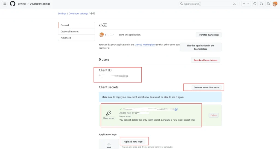Open the command palette icon
The height and width of the screenshot is (149, 280).
pos(234,4)
